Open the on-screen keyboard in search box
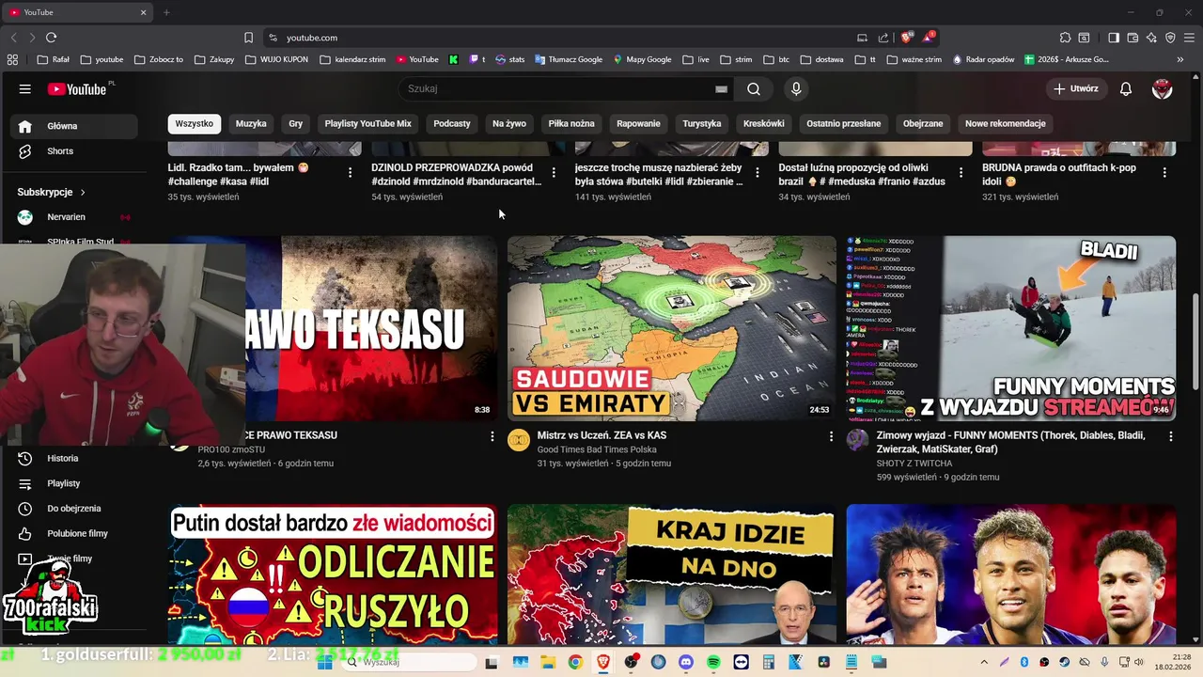Image resolution: width=1203 pixels, height=677 pixels. [721, 89]
